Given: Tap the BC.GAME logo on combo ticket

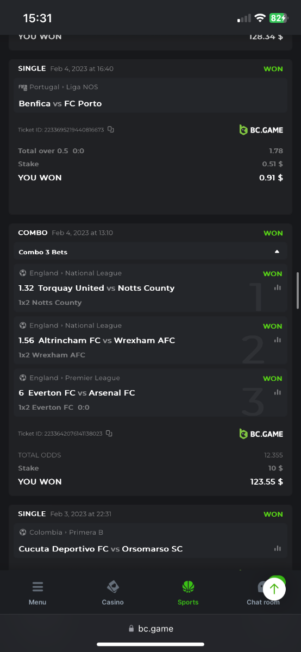Looking at the screenshot, I should tap(261, 434).
